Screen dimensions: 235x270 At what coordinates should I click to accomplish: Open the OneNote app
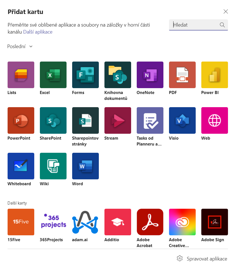coord(150,75)
